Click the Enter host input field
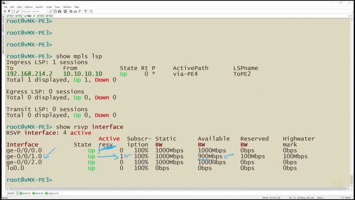The width and height of the screenshot is (355, 200). [33, 11]
